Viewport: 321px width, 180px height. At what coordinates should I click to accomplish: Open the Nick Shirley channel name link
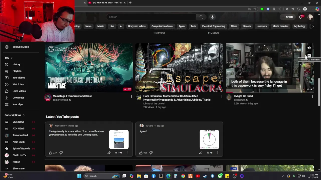pos(60,126)
